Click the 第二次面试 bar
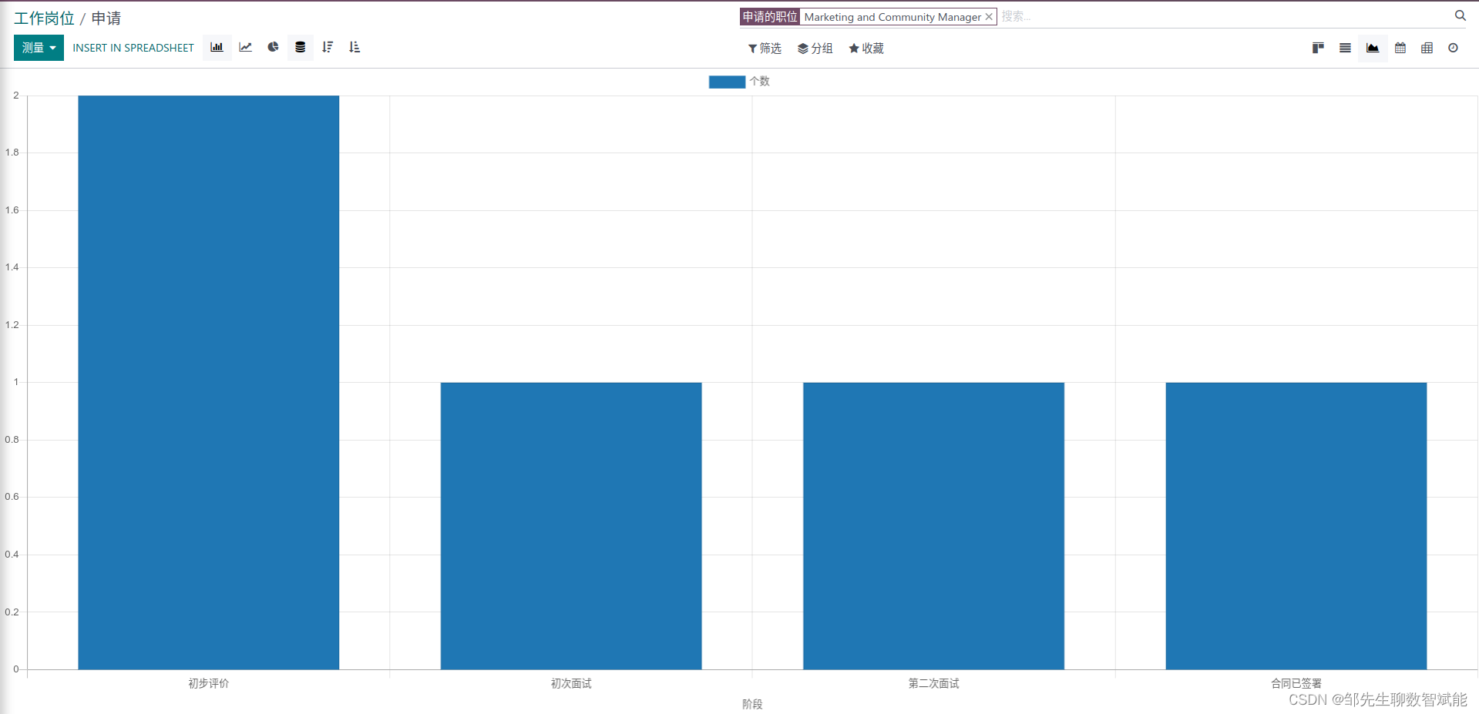 (933, 526)
